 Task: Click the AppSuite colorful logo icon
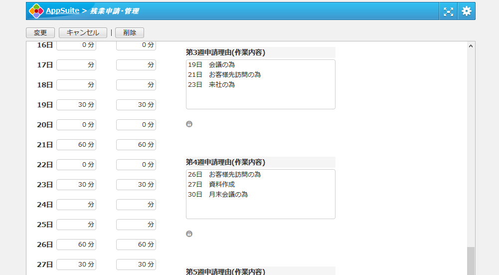coord(36,11)
